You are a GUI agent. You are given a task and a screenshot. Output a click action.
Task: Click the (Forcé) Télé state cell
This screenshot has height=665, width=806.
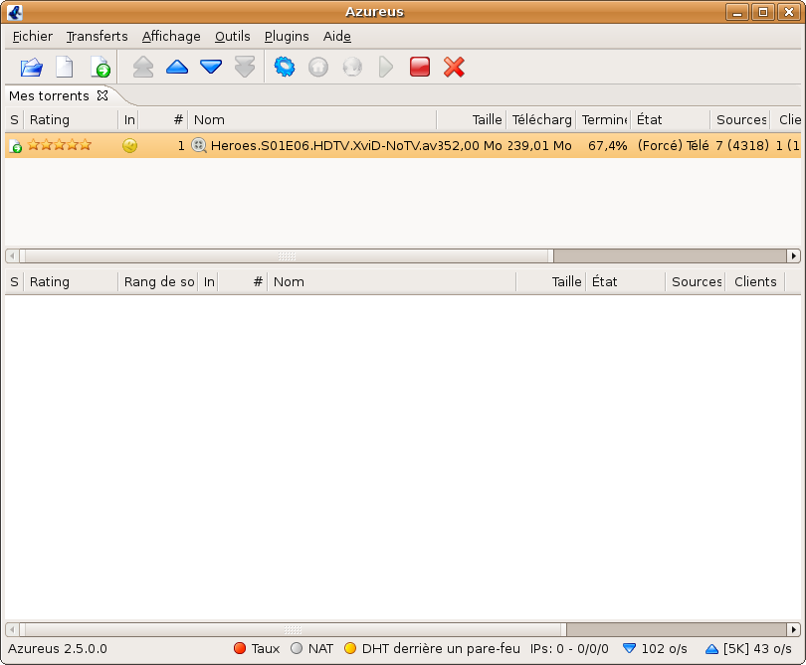(673, 146)
